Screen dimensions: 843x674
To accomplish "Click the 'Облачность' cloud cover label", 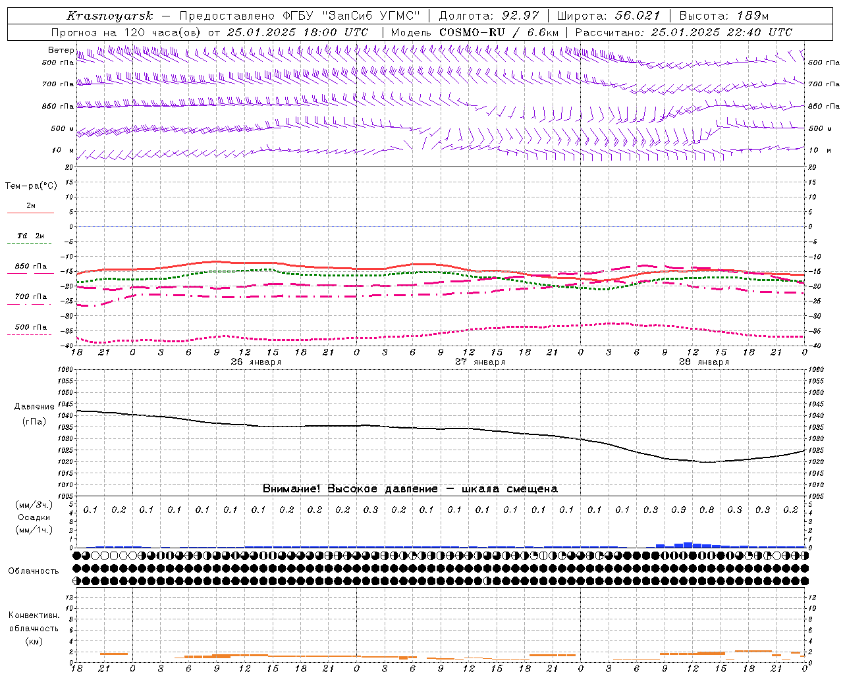I will [x=34, y=571].
